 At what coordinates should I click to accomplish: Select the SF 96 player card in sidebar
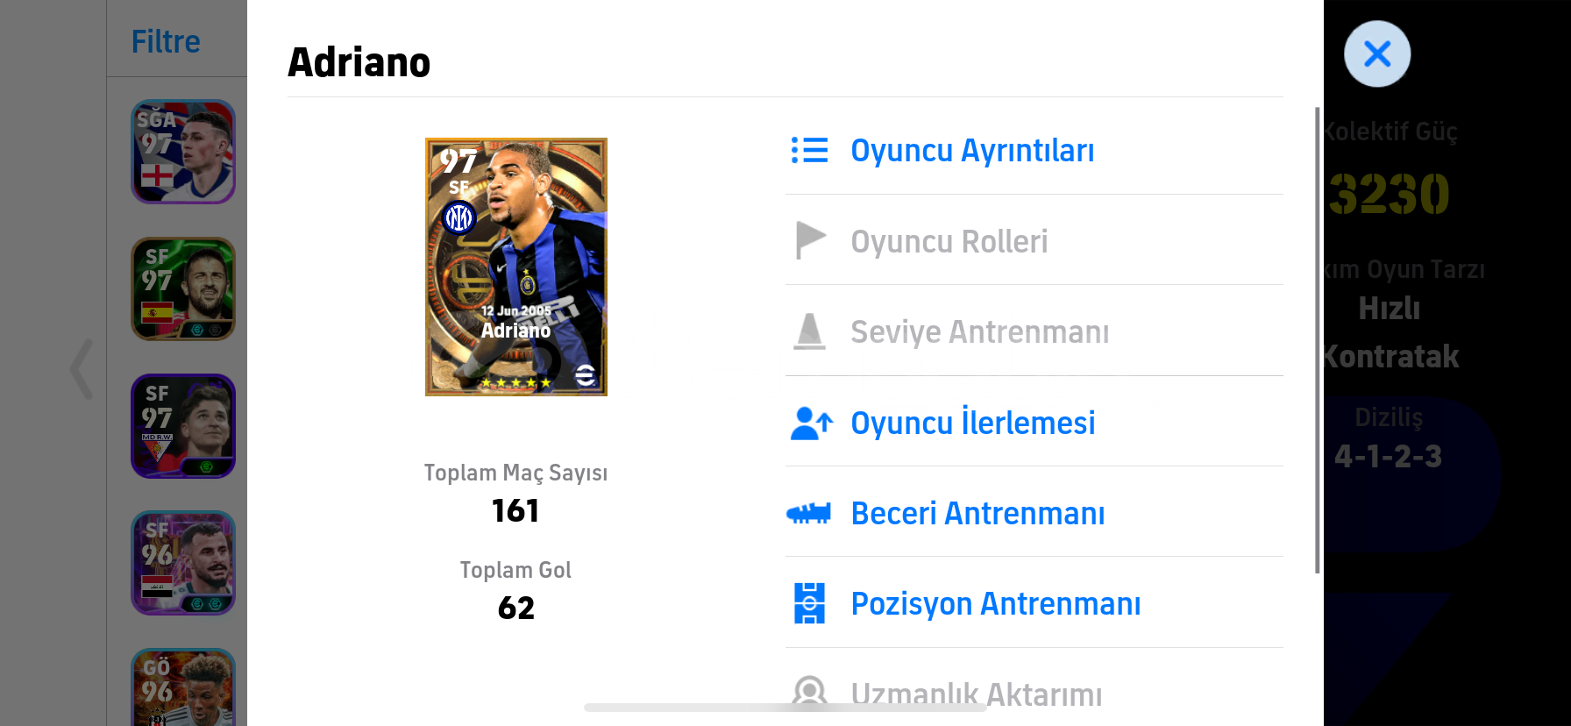183,563
